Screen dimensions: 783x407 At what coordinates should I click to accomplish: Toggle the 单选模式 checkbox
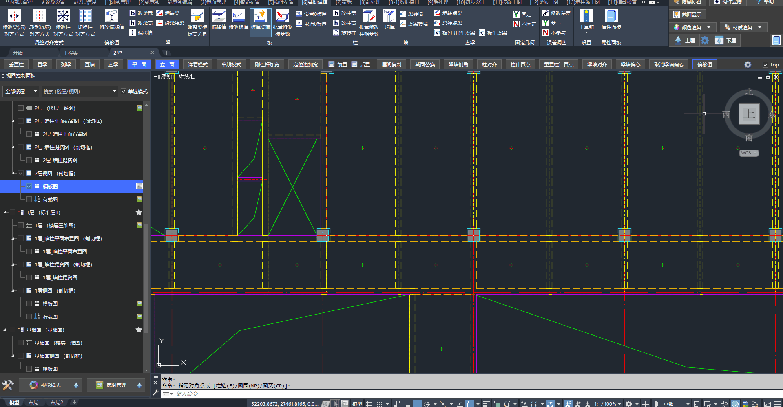[x=124, y=92]
